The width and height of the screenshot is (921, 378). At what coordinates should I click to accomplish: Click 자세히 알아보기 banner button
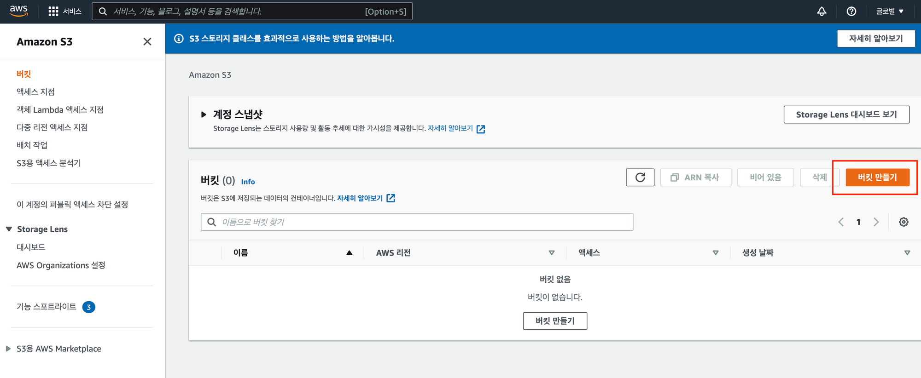tap(876, 39)
